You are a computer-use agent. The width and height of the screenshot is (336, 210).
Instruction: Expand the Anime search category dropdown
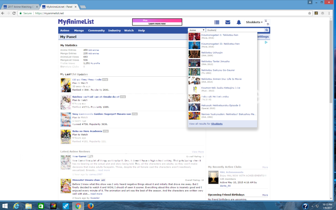(197, 30)
